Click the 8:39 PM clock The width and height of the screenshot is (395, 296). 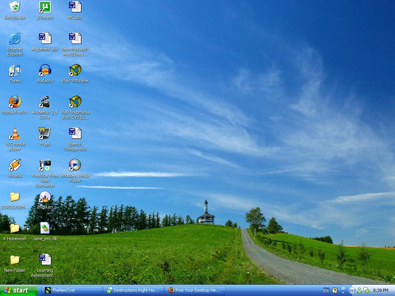[x=381, y=290]
